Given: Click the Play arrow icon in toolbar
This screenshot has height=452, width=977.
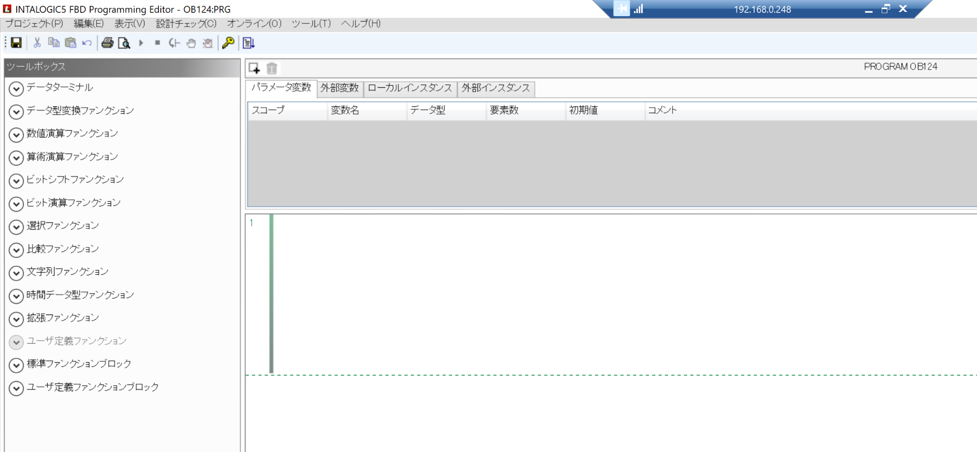Looking at the screenshot, I should pos(141,43).
